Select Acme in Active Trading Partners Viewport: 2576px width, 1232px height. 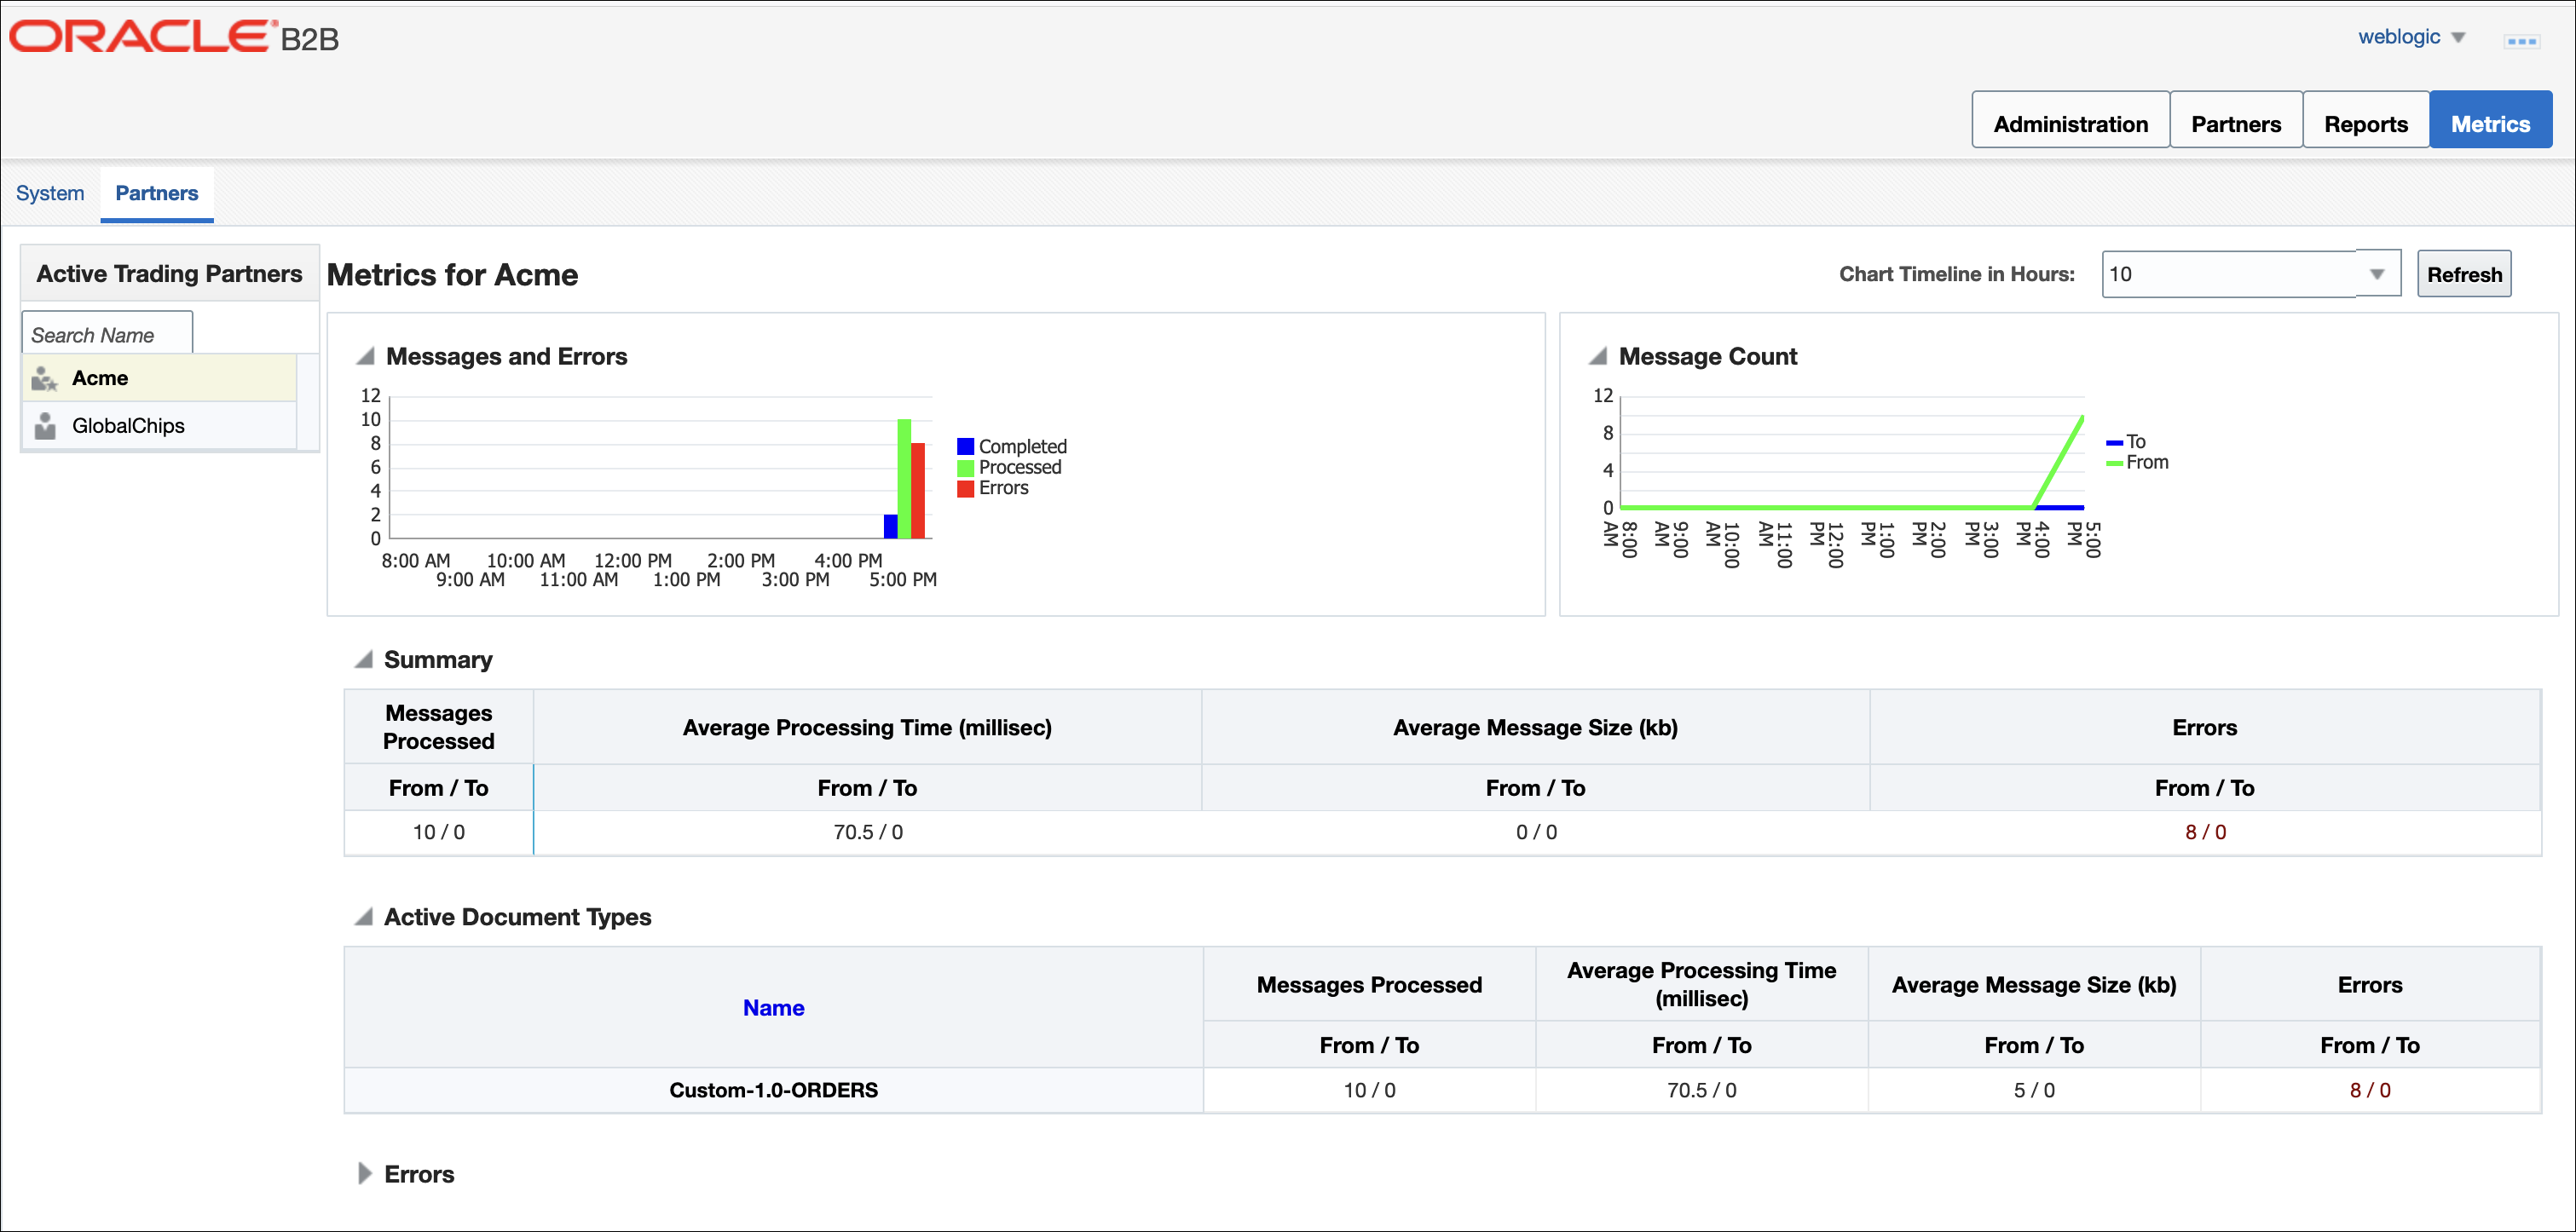(x=159, y=378)
